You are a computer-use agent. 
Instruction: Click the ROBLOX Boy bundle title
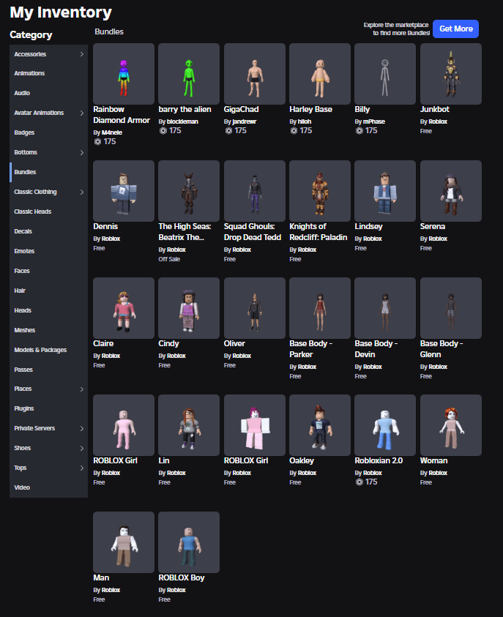click(x=182, y=577)
